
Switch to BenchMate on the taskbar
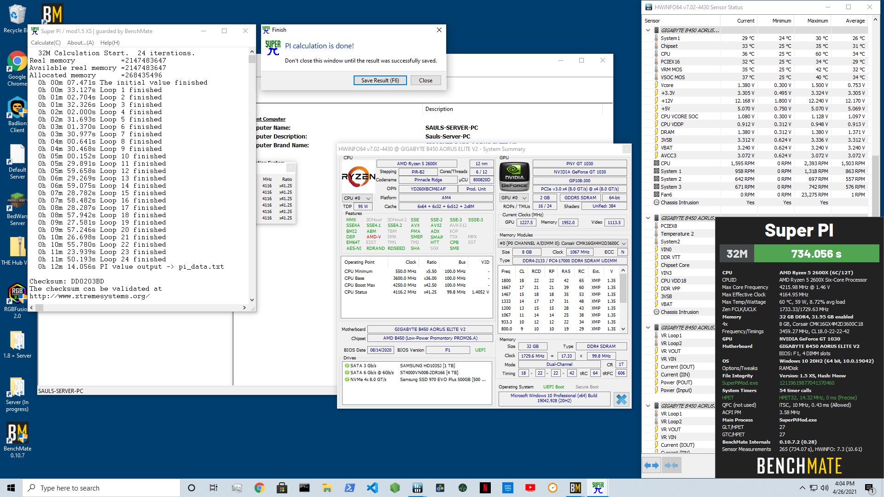pyautogui.click(x=575, y=488)
